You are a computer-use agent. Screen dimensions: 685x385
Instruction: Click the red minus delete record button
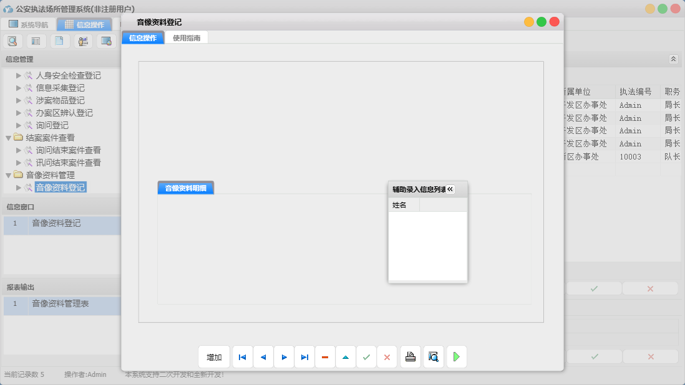tap(325, 357)
